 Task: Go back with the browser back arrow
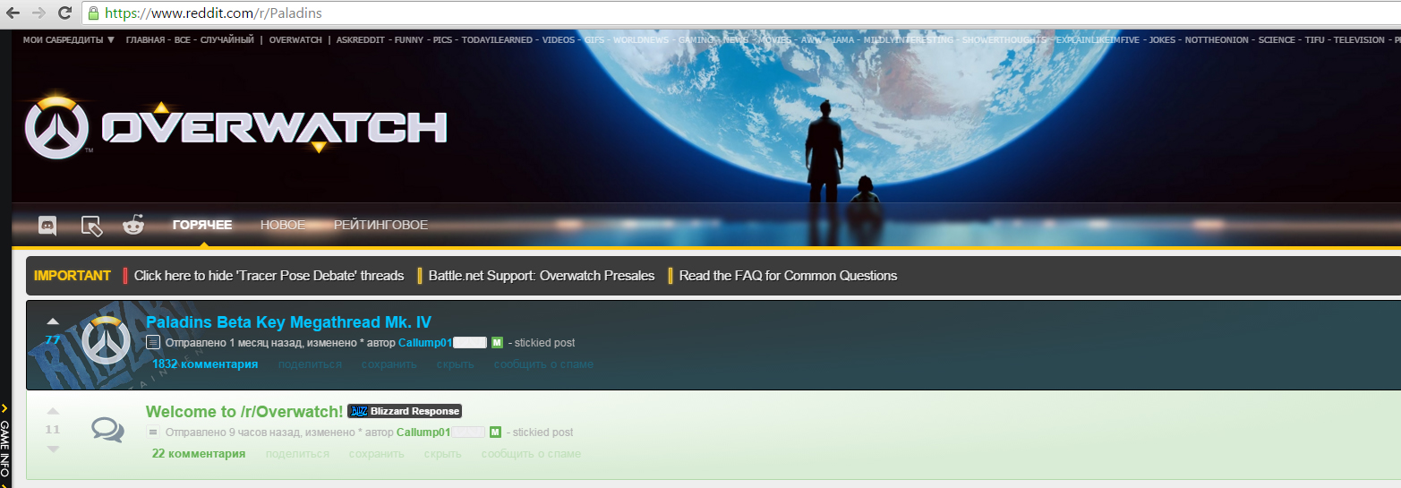[13, 13]
